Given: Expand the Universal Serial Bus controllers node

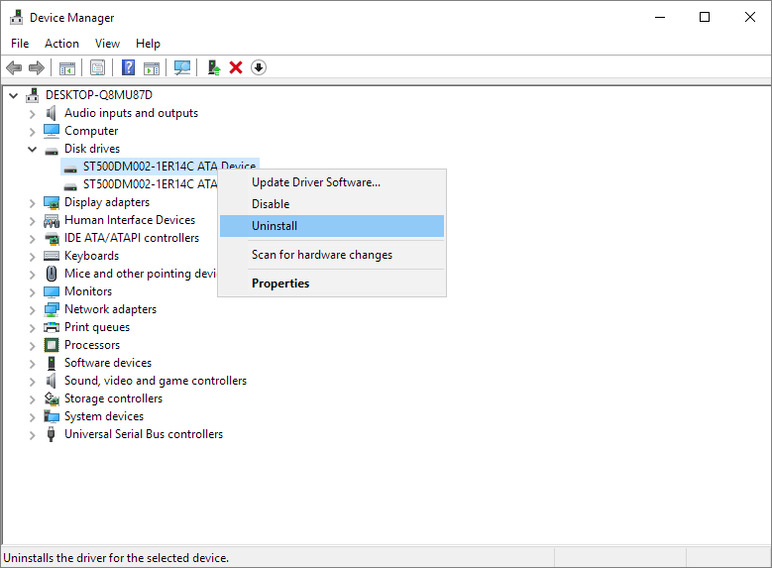Looking at the screenshot, I should (33, 435).
